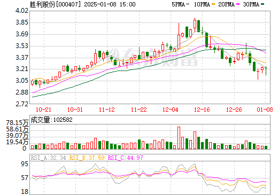This screenshot has width=278, height=195.
Task: Select the 01-08 date axis label
Action: pyautogui.click(x=265, y=110)
